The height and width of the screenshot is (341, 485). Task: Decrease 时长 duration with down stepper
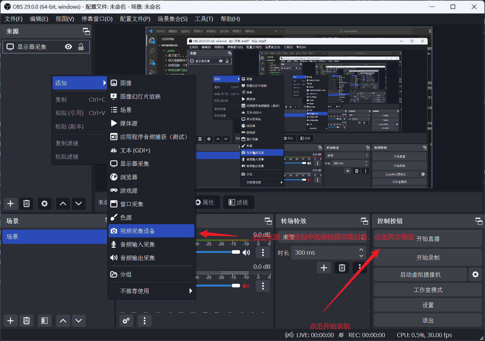[361, 256]
